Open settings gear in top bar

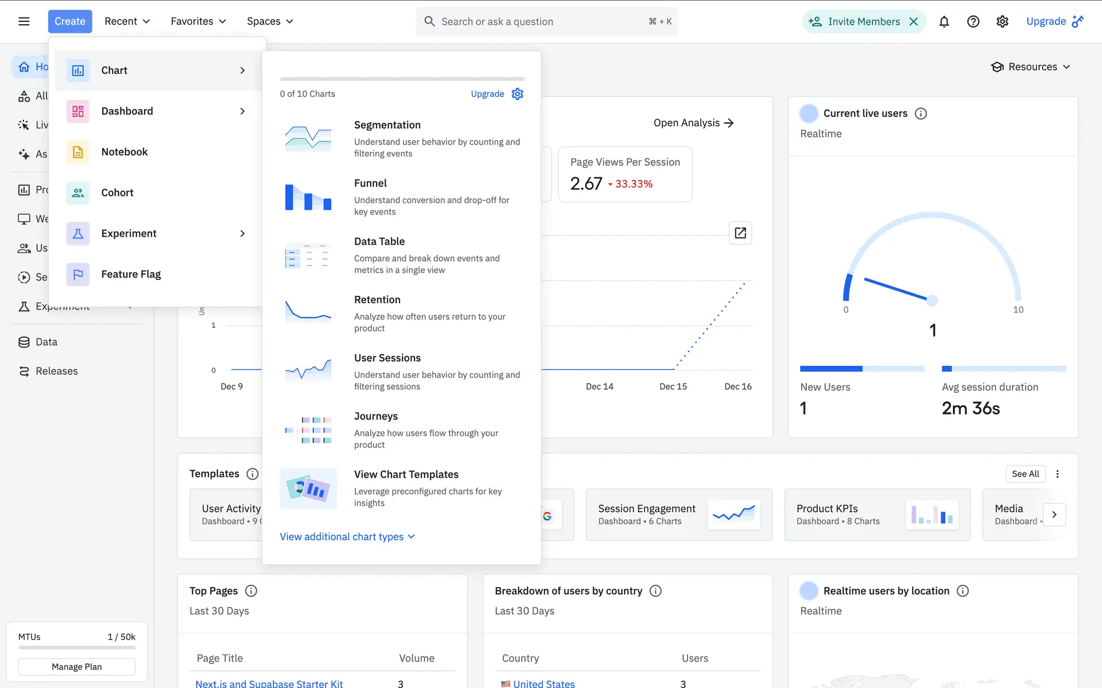pos(1002,22)
